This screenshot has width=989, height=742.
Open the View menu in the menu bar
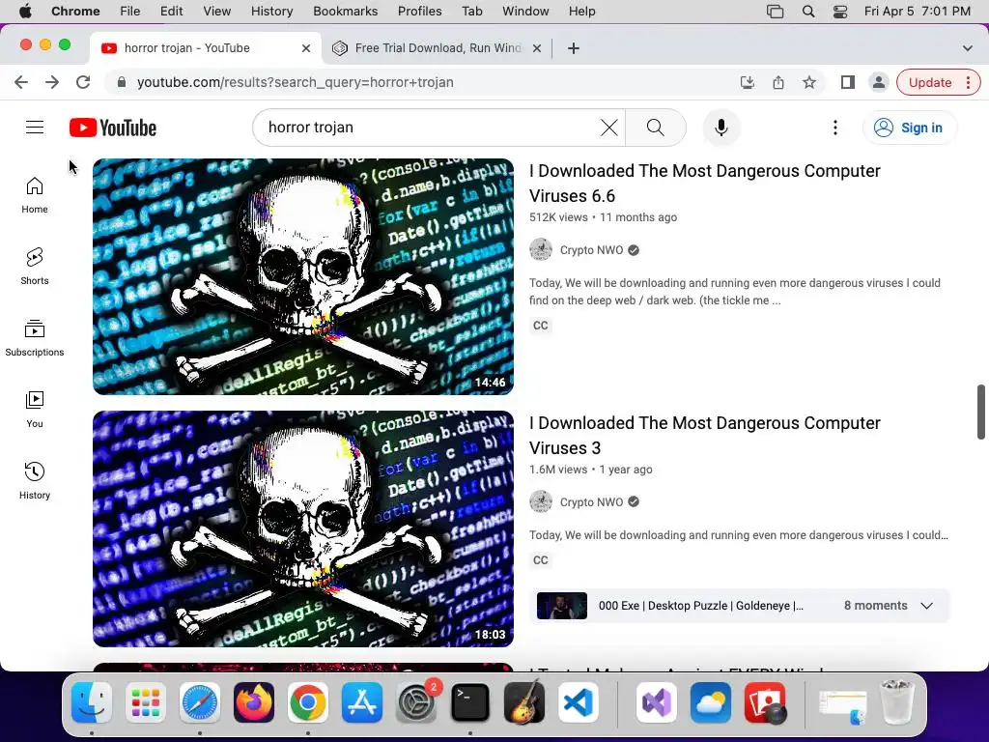click(217, 12)
